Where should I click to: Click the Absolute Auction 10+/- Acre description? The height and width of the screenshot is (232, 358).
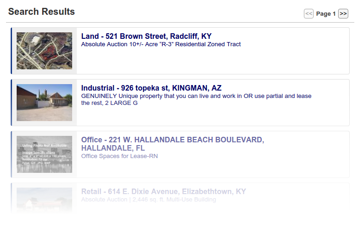point(161,44)
